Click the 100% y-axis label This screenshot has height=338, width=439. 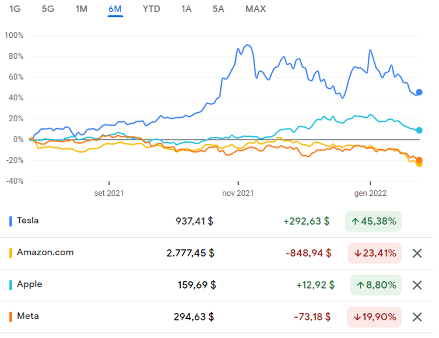pyautogui.click(x=14, y=35)
